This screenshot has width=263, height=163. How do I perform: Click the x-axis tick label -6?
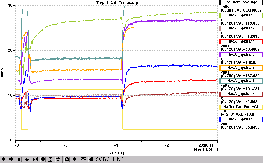pyautogui.click(x=66, y=145)
